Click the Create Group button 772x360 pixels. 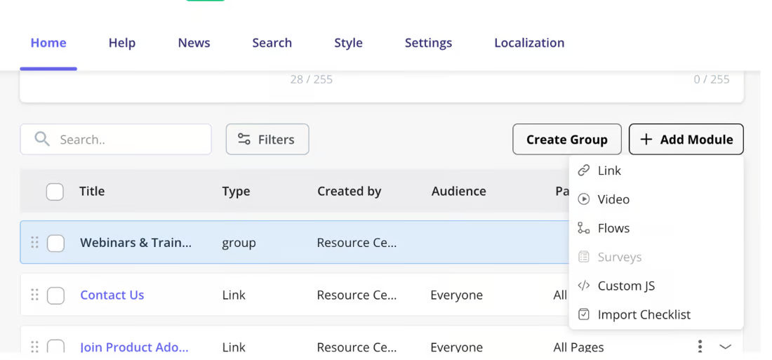[566, 140]
